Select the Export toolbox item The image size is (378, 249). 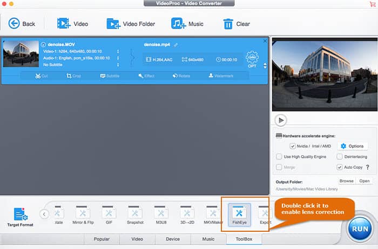tap(265, 215)
